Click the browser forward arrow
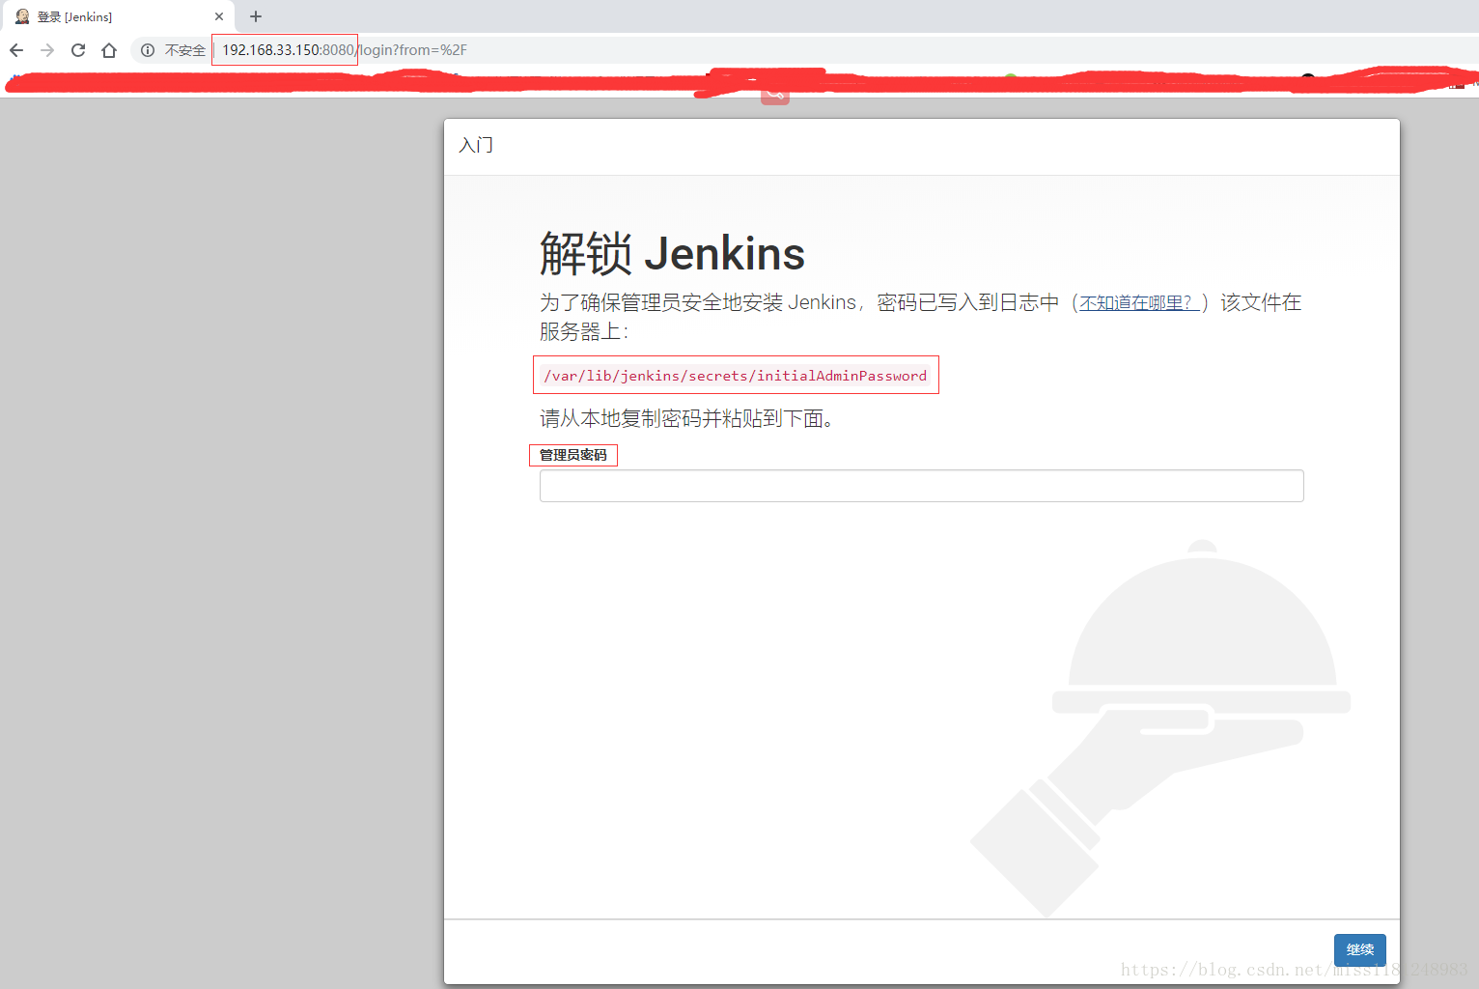The height and width of the screenshot is (989, 1479). [x=47, y=50]
